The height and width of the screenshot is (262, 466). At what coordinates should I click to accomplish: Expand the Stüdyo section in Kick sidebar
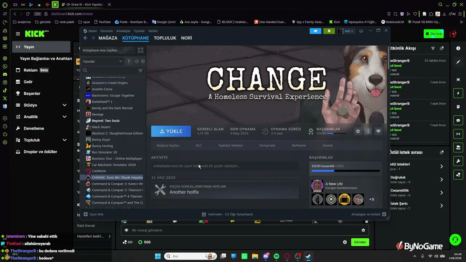(64, 105)
